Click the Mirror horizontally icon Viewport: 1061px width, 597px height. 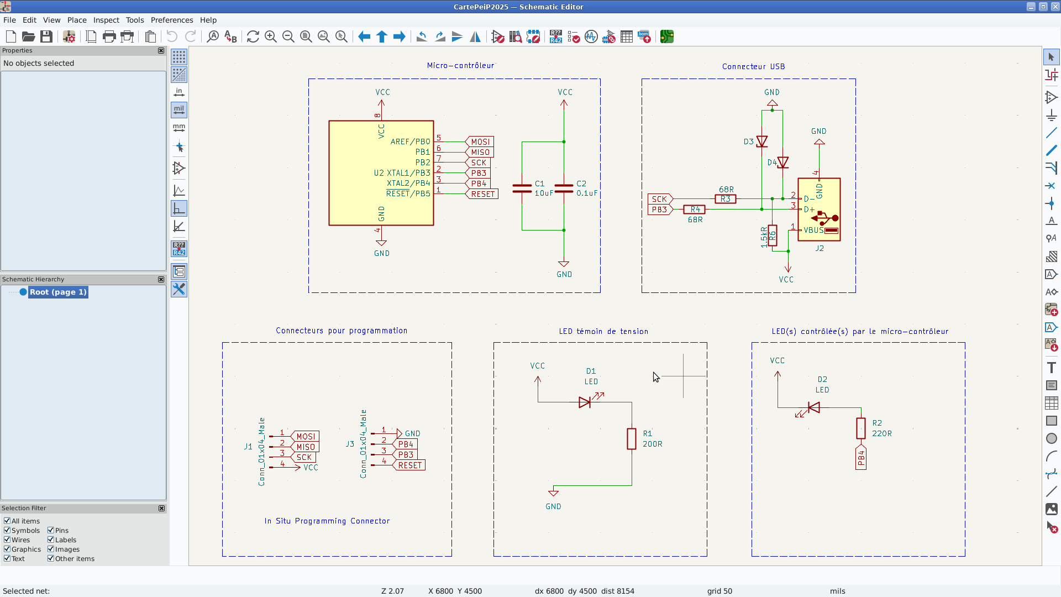pyautogui.click(x=475, y=37)
